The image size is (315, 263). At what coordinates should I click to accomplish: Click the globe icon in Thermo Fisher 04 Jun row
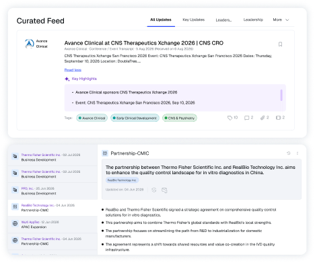click(15, 240)
